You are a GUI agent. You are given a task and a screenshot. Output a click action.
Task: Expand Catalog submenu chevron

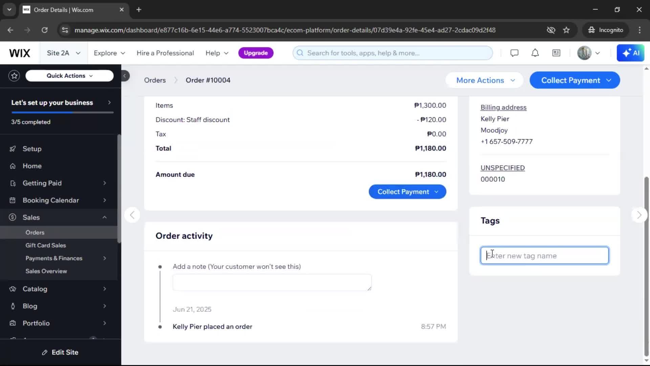click(105, 289)
